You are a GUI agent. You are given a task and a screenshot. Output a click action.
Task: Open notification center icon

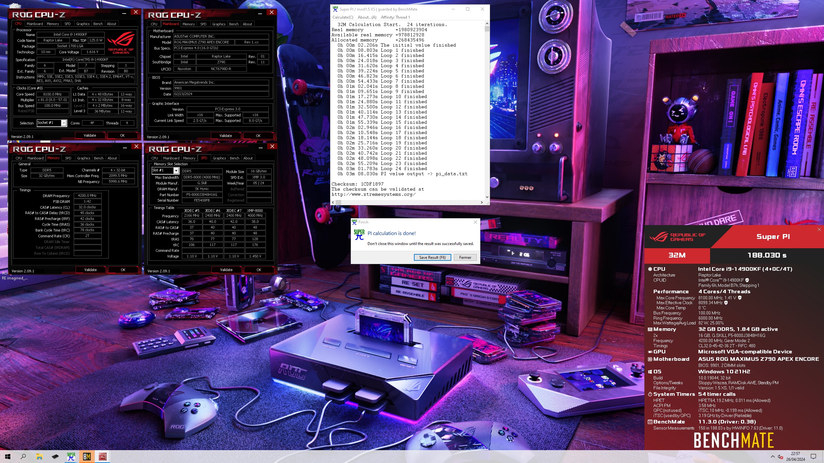(813, 456)
